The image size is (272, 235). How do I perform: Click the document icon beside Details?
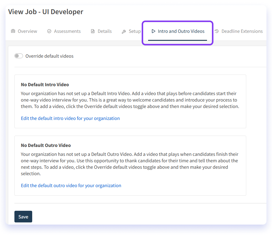tap(93, 31)
